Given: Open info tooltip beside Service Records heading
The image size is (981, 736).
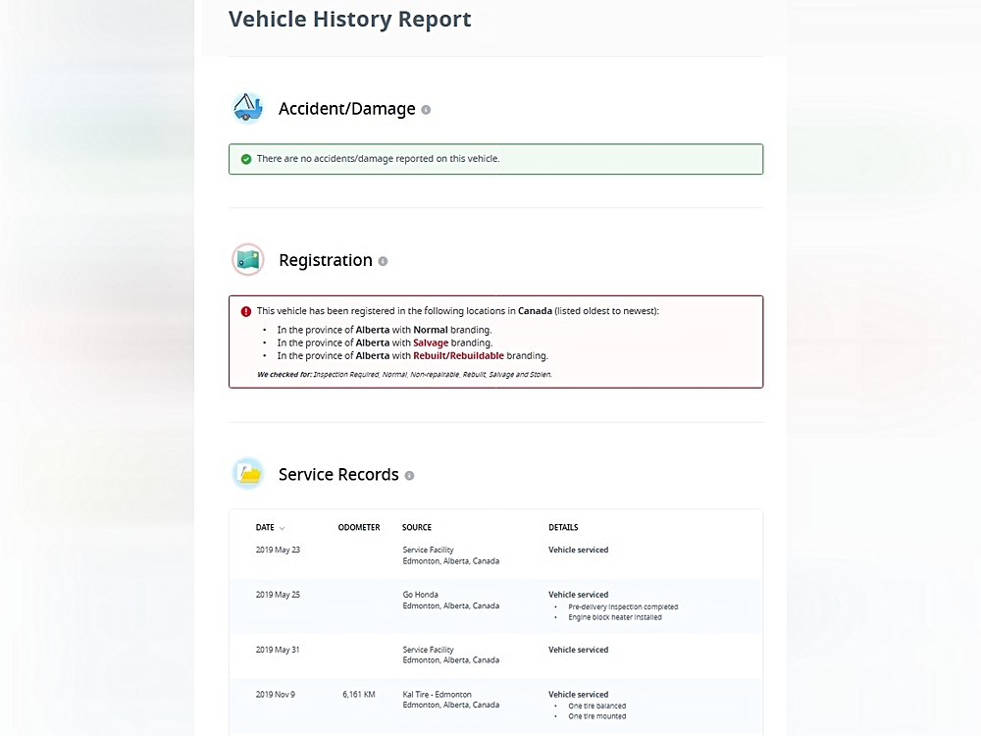Looking at the screenshot, I should [x=409, y=476].
